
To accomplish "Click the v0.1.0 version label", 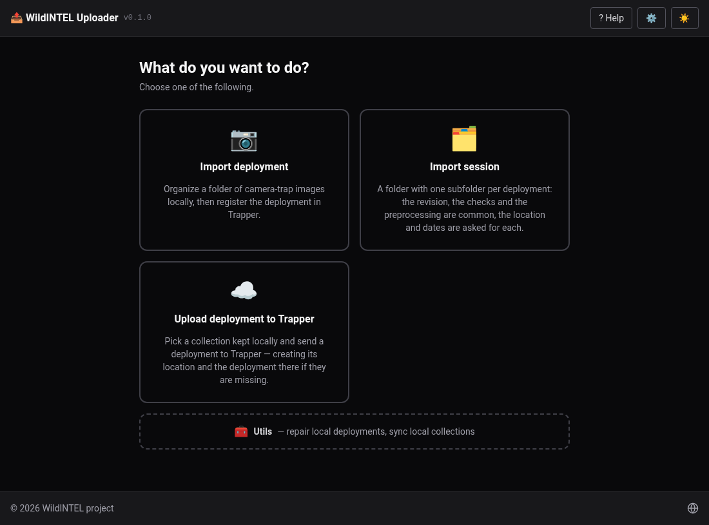I will [137, 17].
